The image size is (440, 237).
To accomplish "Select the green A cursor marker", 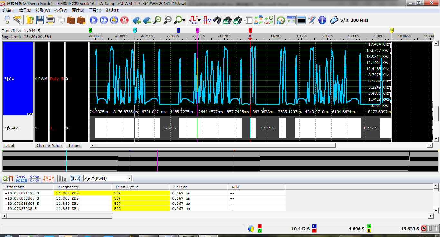I will click(90, 30).
